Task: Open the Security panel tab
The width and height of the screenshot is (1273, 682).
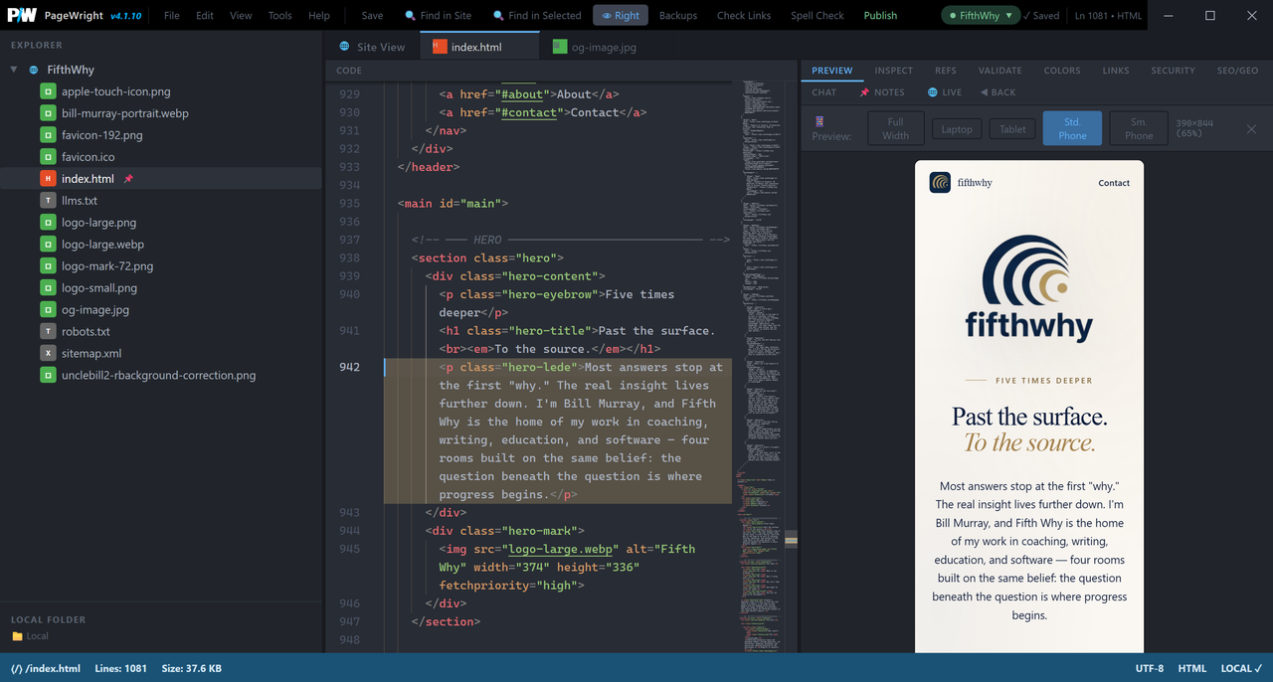Action: tap(1174, 71)
